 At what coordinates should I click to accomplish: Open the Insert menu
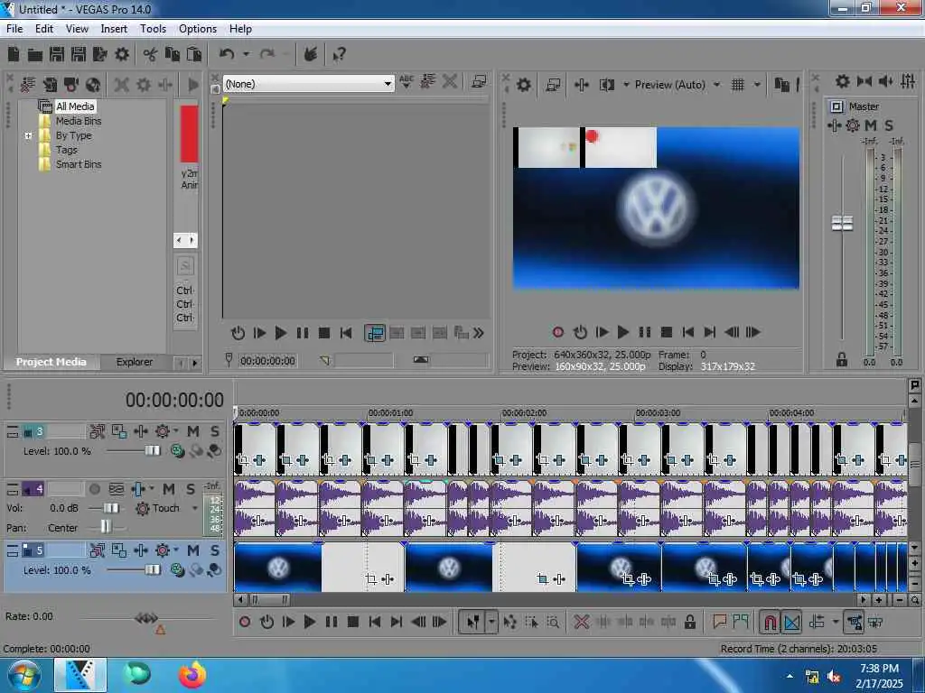click(114, 29)
